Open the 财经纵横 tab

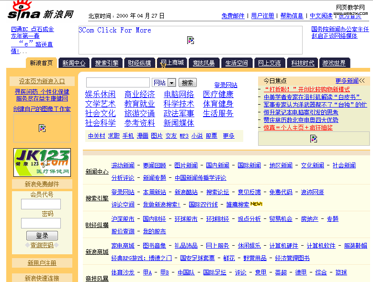point(139,63)
